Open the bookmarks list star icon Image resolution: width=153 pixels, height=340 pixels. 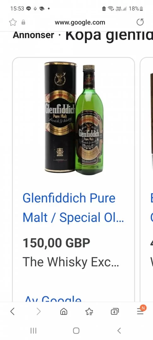[89, 312]
